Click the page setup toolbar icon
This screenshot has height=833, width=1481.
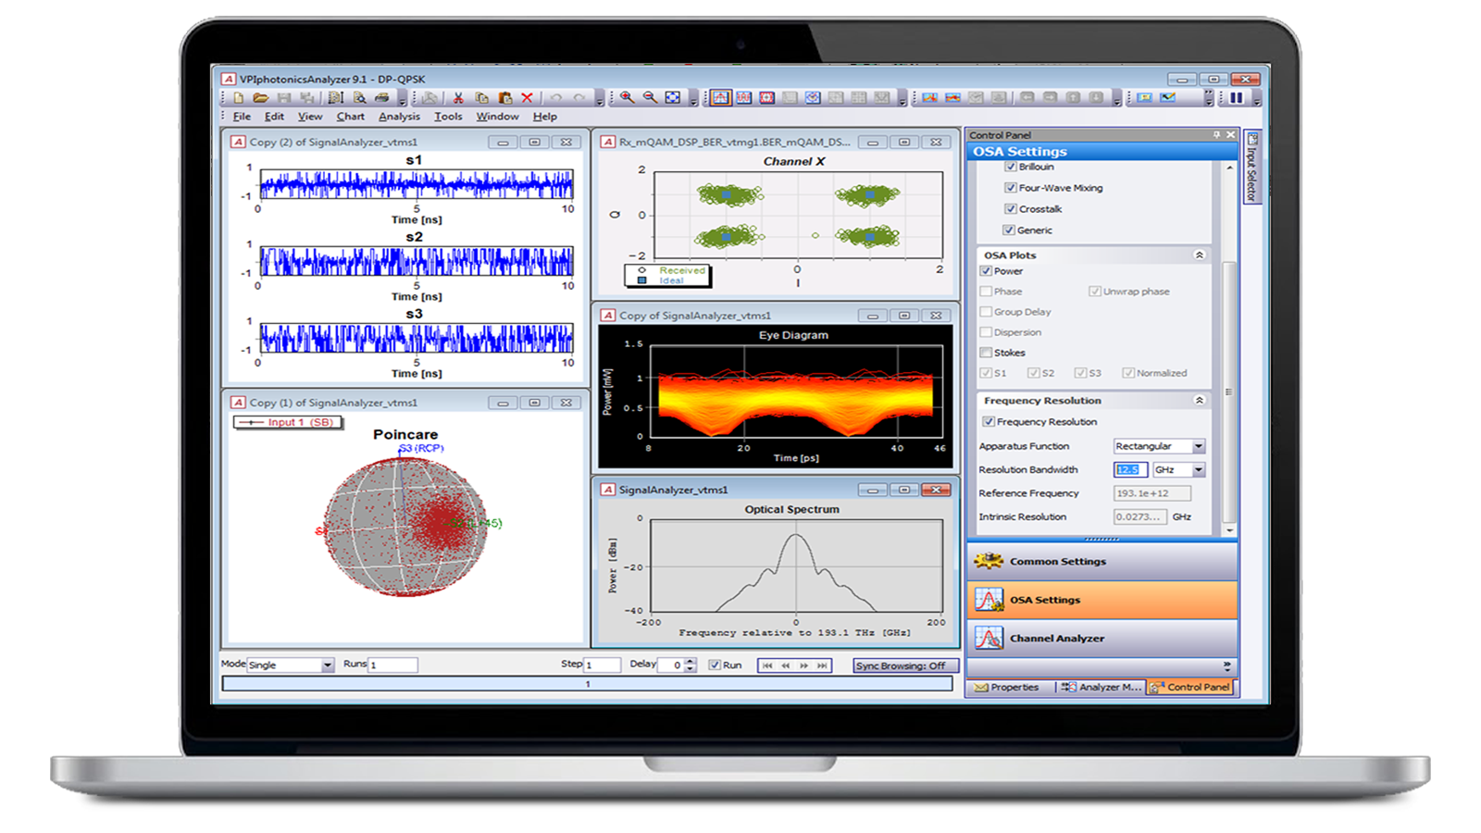336,97
